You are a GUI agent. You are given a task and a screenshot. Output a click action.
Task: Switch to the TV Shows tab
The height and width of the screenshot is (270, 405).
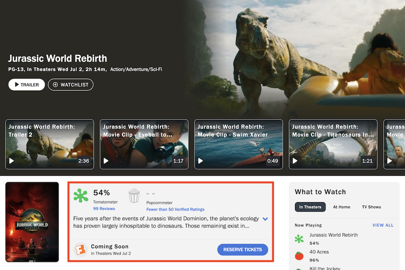coord(371,207)
